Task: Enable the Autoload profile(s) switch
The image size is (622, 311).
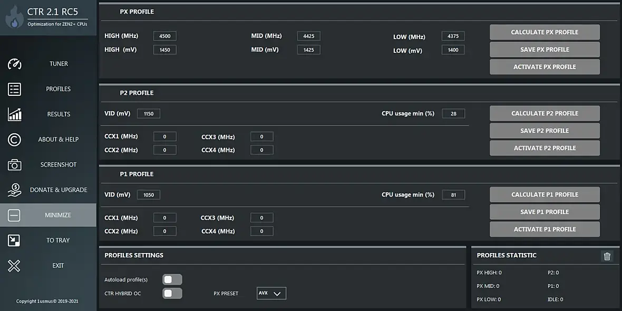Action: (172, 279)
